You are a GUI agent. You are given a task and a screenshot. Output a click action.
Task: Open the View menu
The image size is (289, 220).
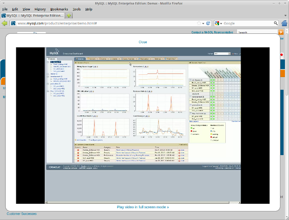[x=26, y=9]
